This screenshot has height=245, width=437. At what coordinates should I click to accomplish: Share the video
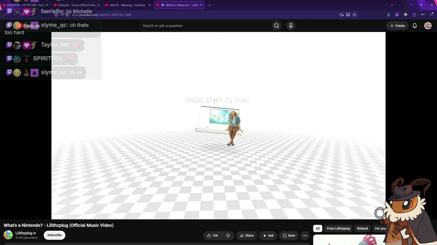click(246, 235)
